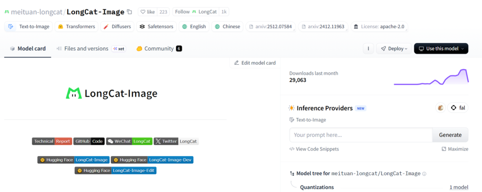The width and height of the screenshot is (482, 192).
Task: Open arxiv:2412.11963 paper tag
Action: pyautogui.click(x=324, y=26)
